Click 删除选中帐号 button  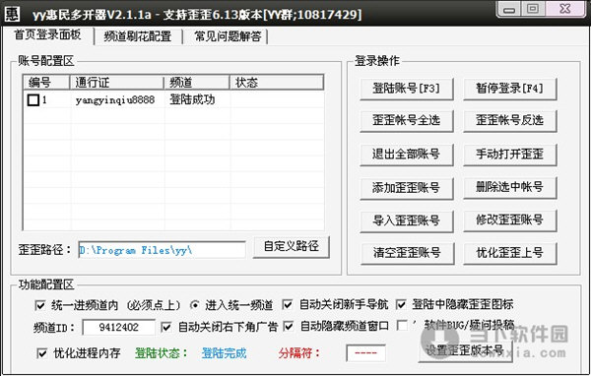pos(509,187)
